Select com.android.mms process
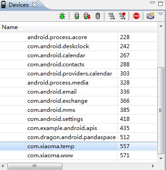 (x=51, y=110)
